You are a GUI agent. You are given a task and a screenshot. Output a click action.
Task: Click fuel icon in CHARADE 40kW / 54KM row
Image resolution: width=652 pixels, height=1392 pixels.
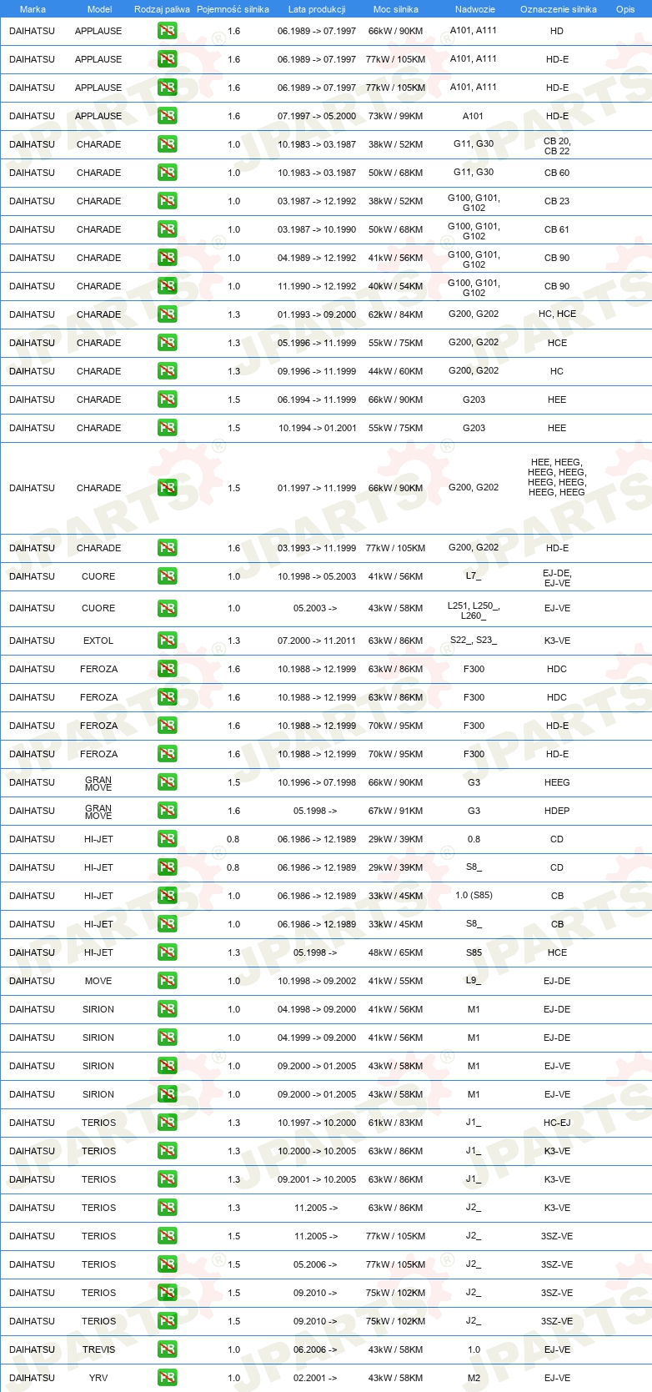click(x=167, y=286)
